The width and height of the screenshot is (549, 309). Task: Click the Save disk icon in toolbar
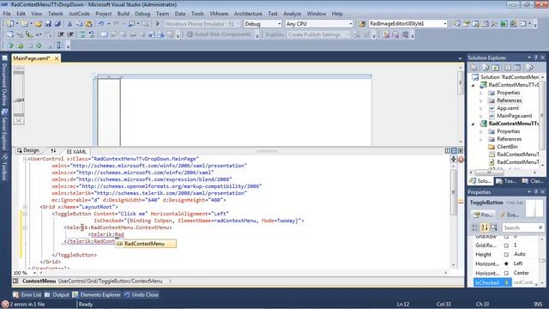(x=48, y=24)
